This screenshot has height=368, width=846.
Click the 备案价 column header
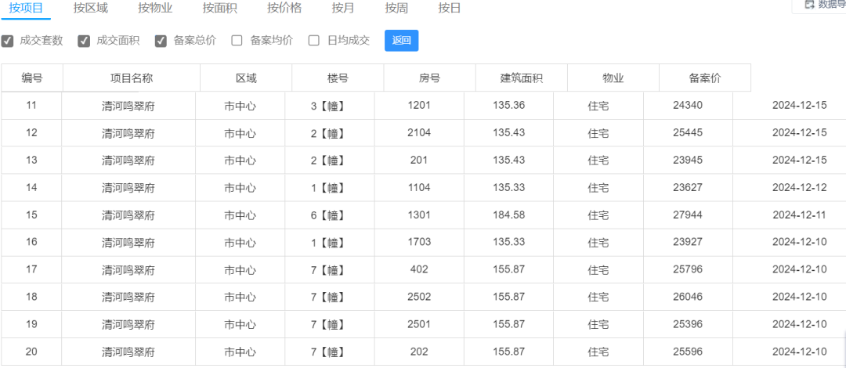click(705, 78)
